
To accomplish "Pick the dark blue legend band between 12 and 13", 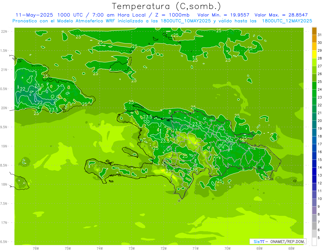I will (314, 179).
